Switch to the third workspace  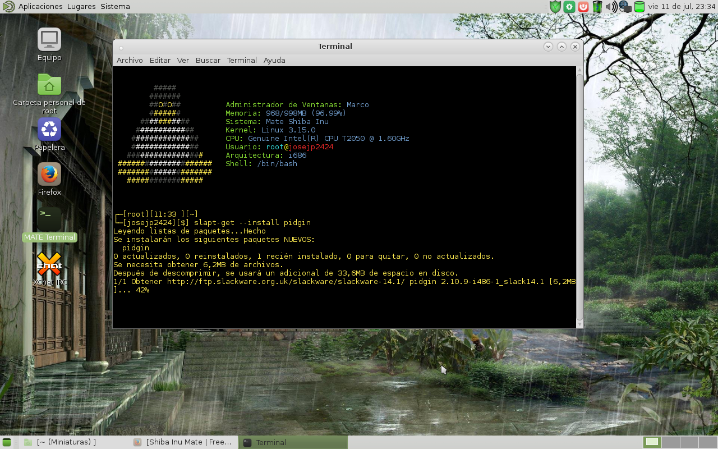pyautogui.click(x=689, y=442)
